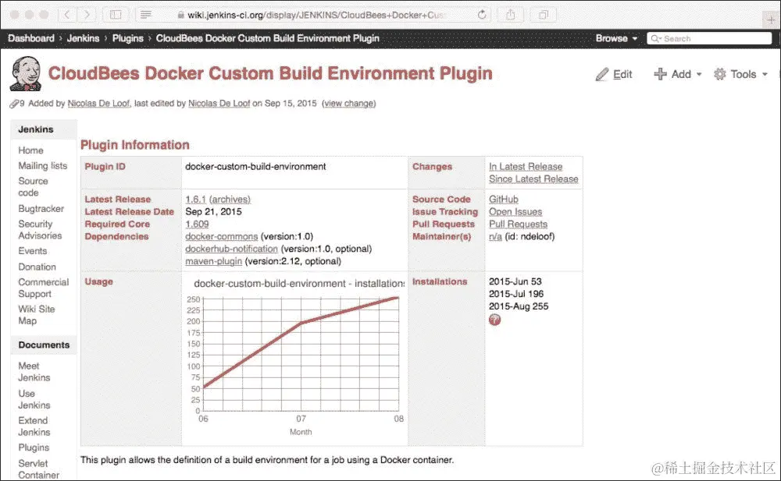Screen dimensions: 781x481
Task: Open the Open Issues link
Action: (515, 211)
